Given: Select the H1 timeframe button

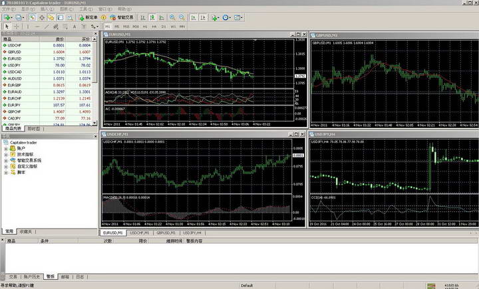Looking at the screenshot, I should point(145,27).
